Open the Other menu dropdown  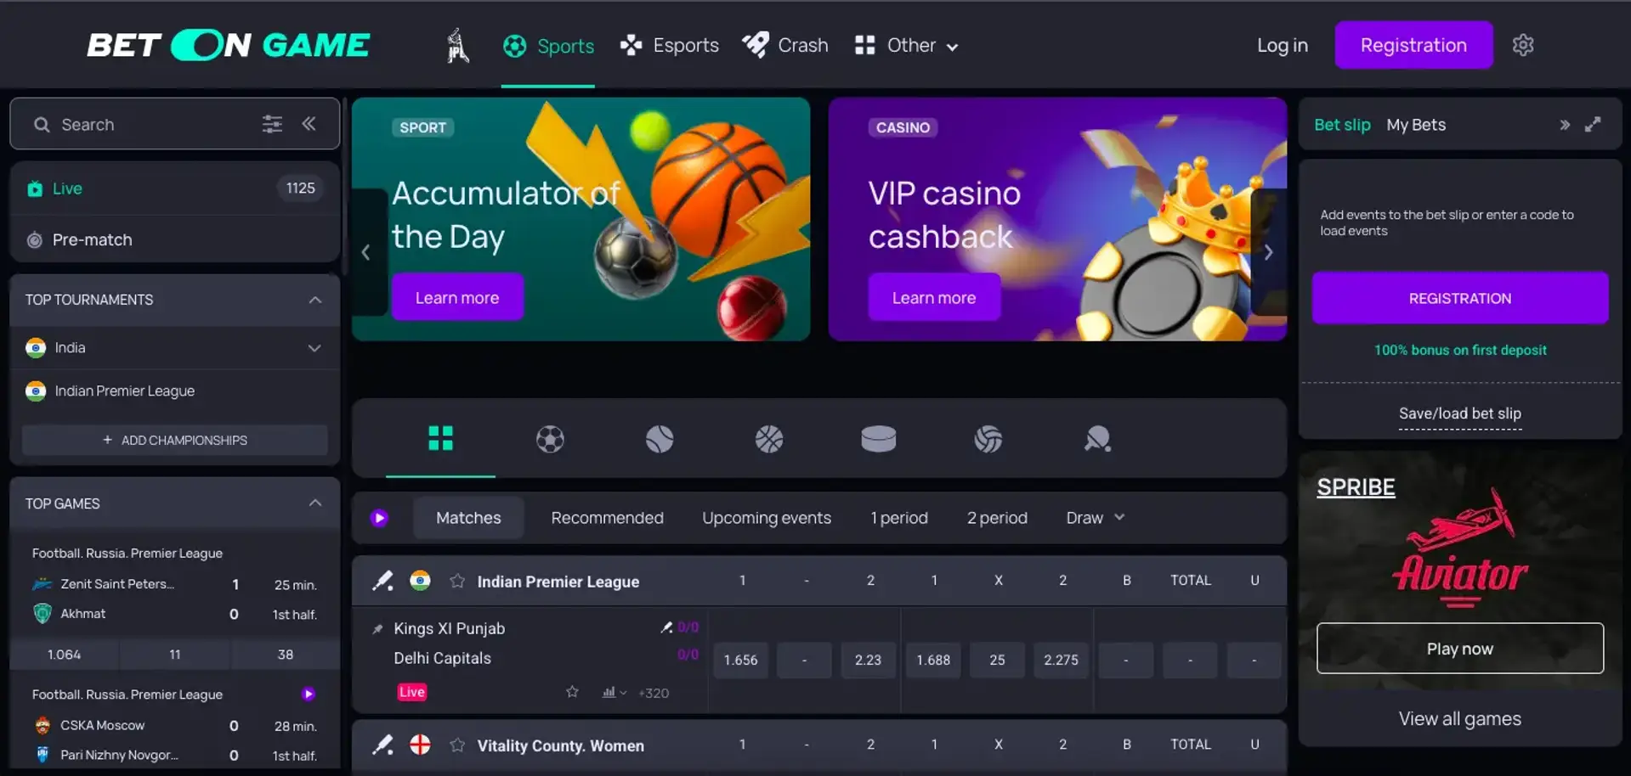tap(907, 45)
